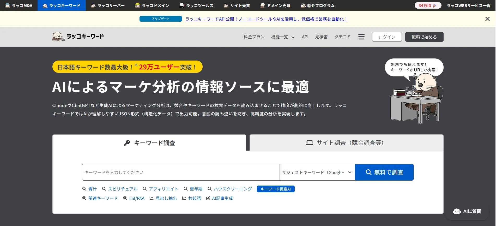This screenshot has height=226, width=496.
Task: Open ラッコサーバー service link
Action: [x=108, y=5]
